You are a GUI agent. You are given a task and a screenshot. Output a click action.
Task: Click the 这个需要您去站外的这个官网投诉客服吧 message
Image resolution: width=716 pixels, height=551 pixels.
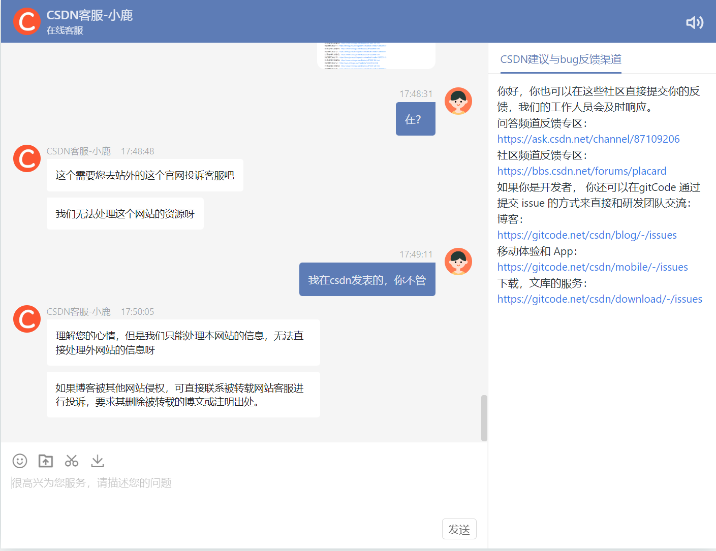145,175
